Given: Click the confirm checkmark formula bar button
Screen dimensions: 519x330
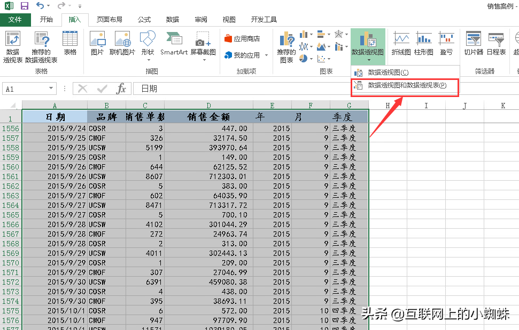Looking at the screenshot, I should (x=102, y=88).
